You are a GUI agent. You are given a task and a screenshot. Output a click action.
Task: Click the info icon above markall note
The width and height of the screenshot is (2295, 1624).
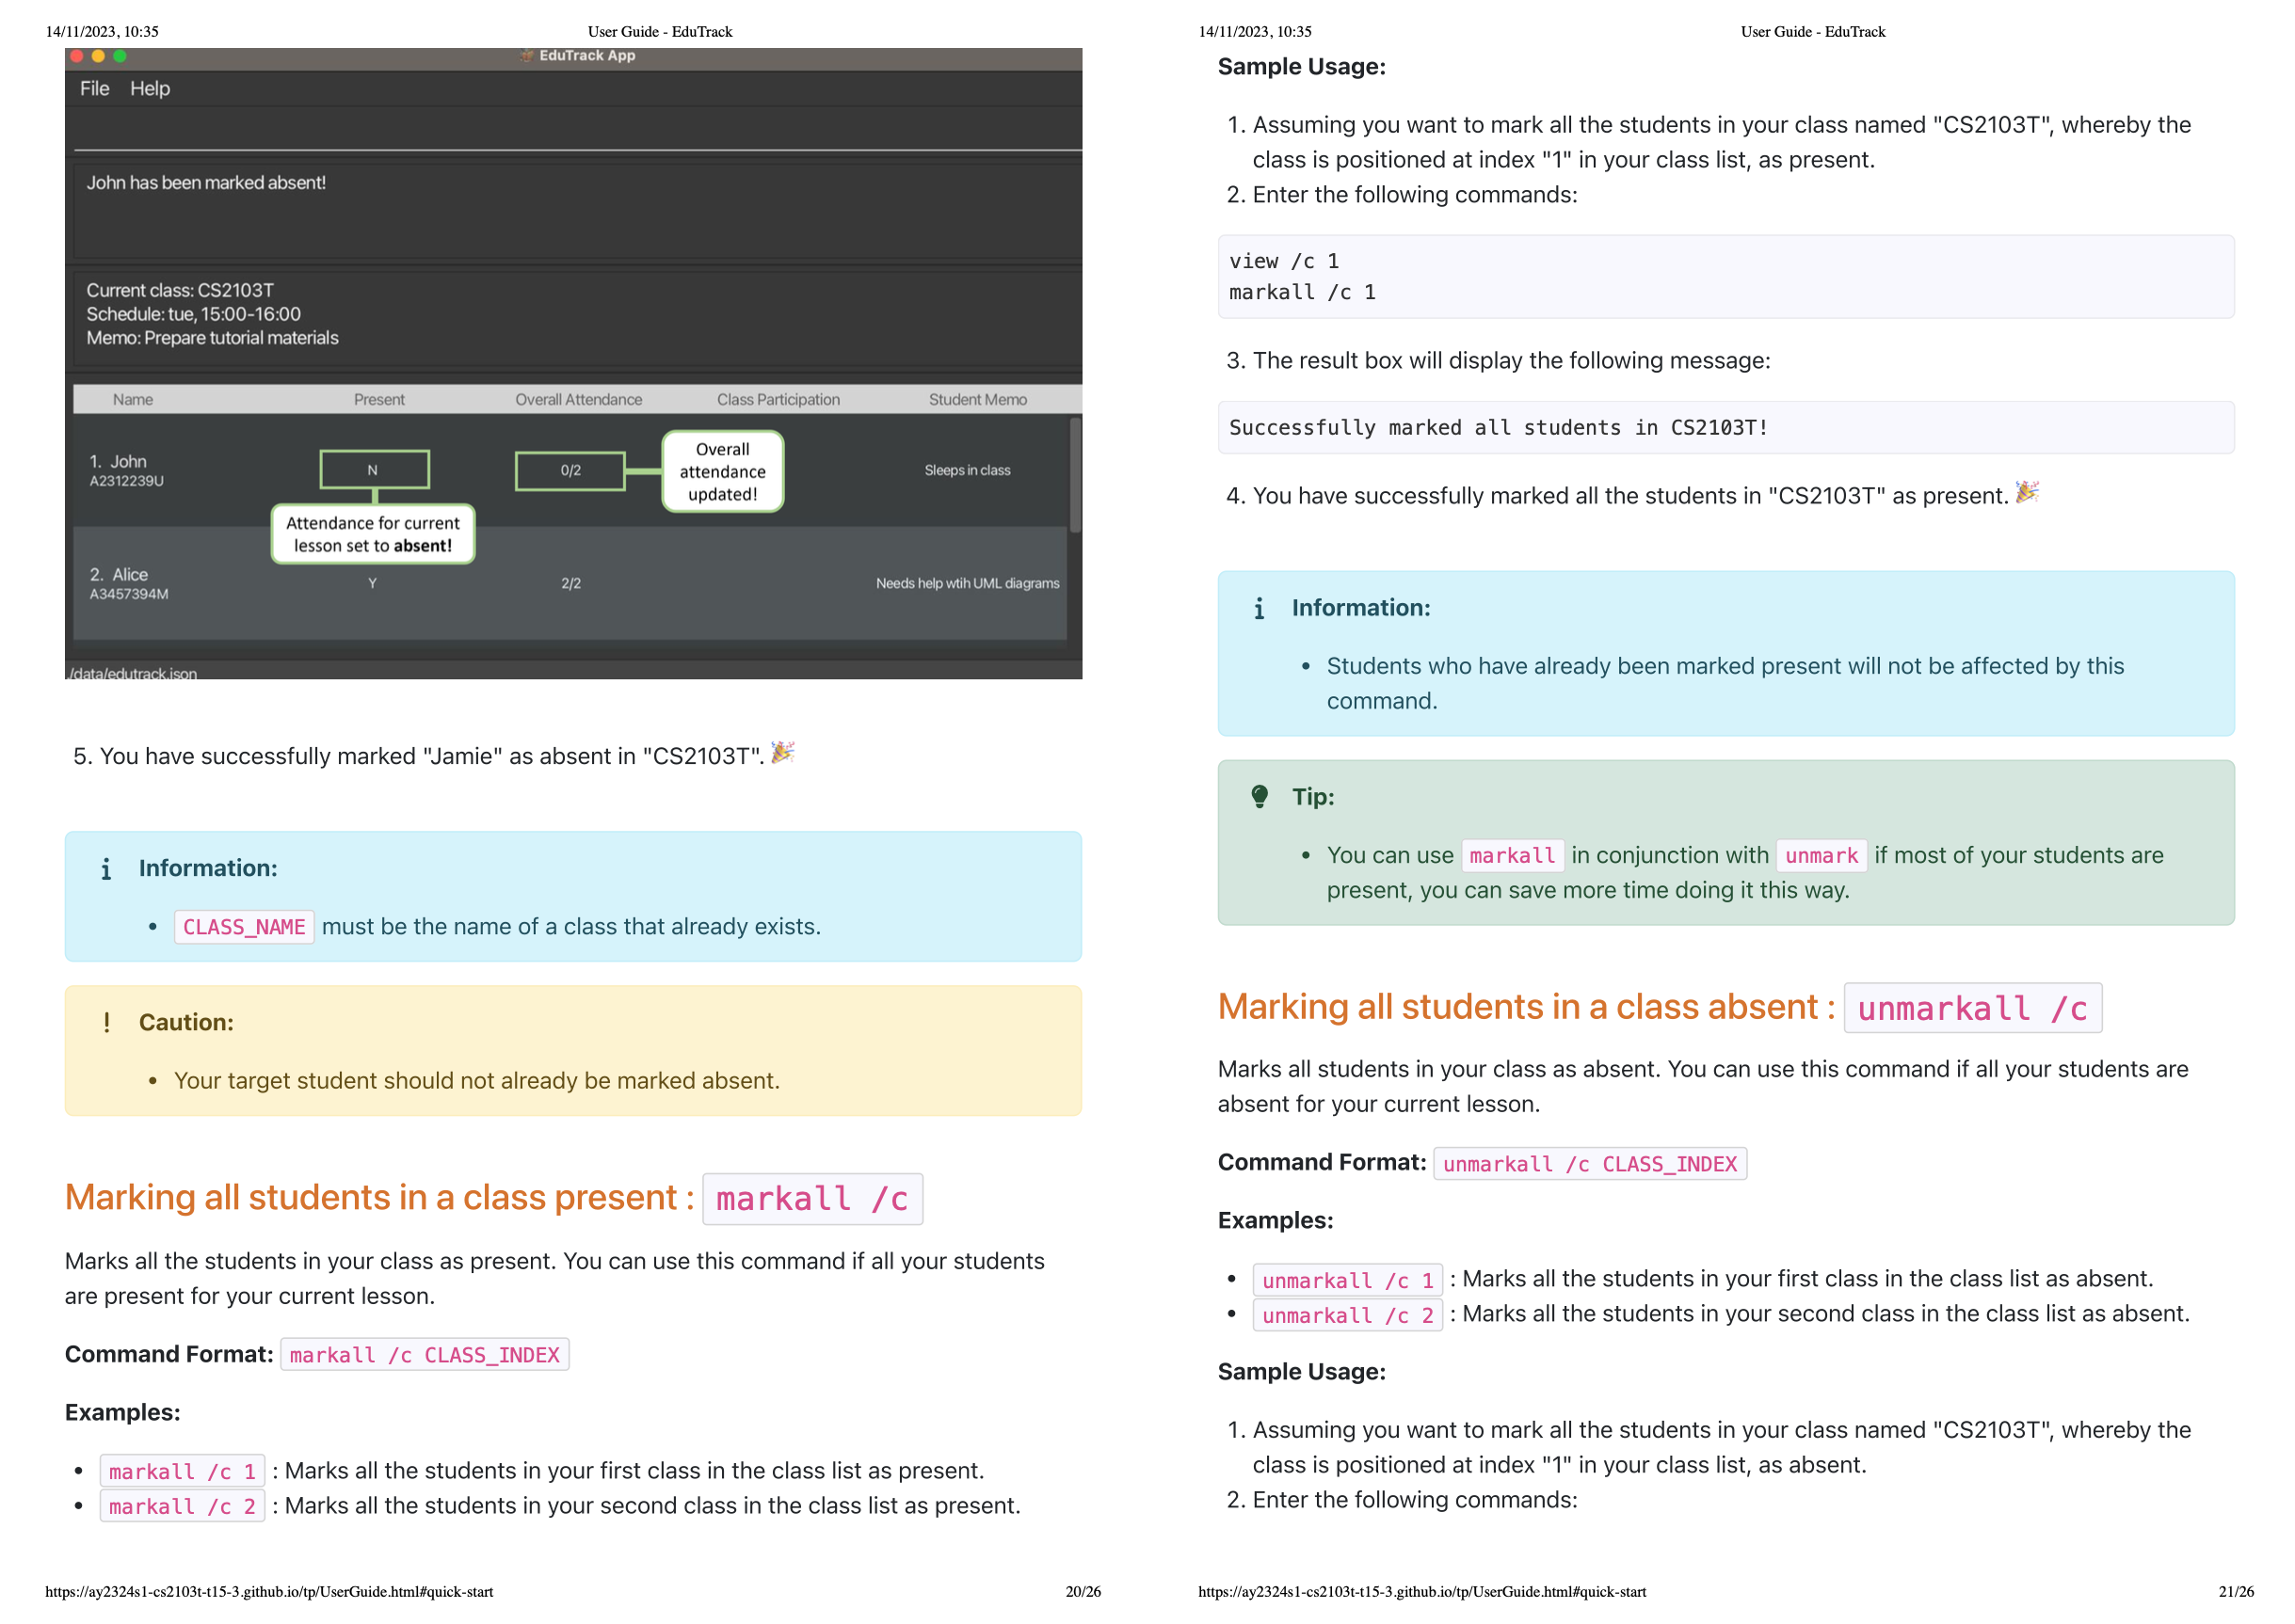coord(1260,608)
